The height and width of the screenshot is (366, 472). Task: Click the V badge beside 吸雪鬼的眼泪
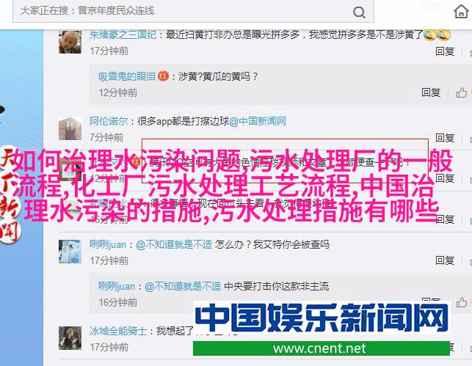pyautogui.click(x=164, y=76)
